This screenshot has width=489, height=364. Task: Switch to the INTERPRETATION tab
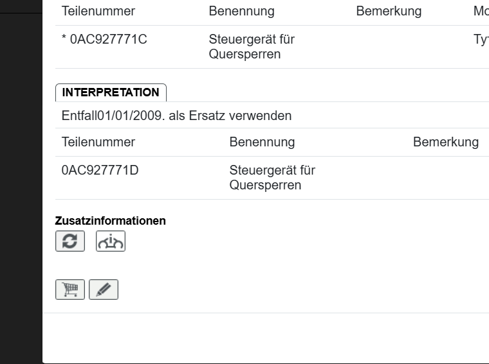111,92
